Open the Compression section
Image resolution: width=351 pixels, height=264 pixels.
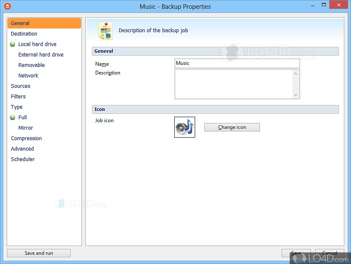coord(26,138)
